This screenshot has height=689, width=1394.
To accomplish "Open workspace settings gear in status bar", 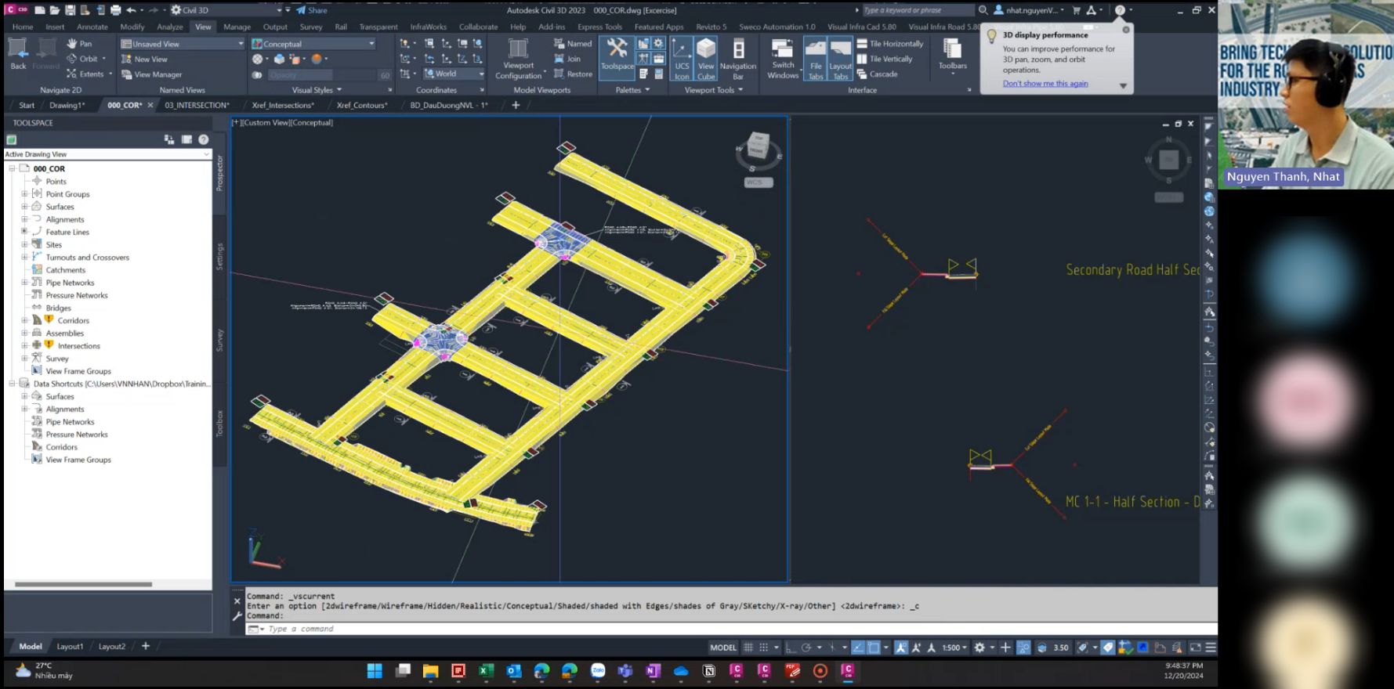I will tap(979, 648).
